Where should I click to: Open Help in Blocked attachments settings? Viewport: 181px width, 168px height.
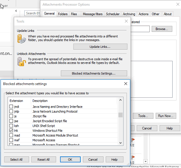click(x=114, y=160)
